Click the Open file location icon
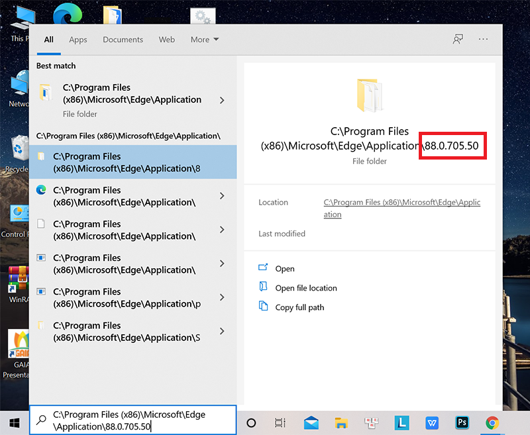This screenshot has width=530, height=435. pyautogui.click(x=263, y=287)
